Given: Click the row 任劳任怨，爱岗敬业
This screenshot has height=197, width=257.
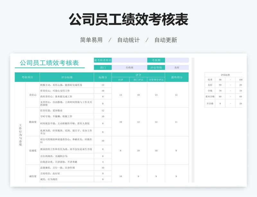Looking at the screenshot, I should click(x=67, y=111).
